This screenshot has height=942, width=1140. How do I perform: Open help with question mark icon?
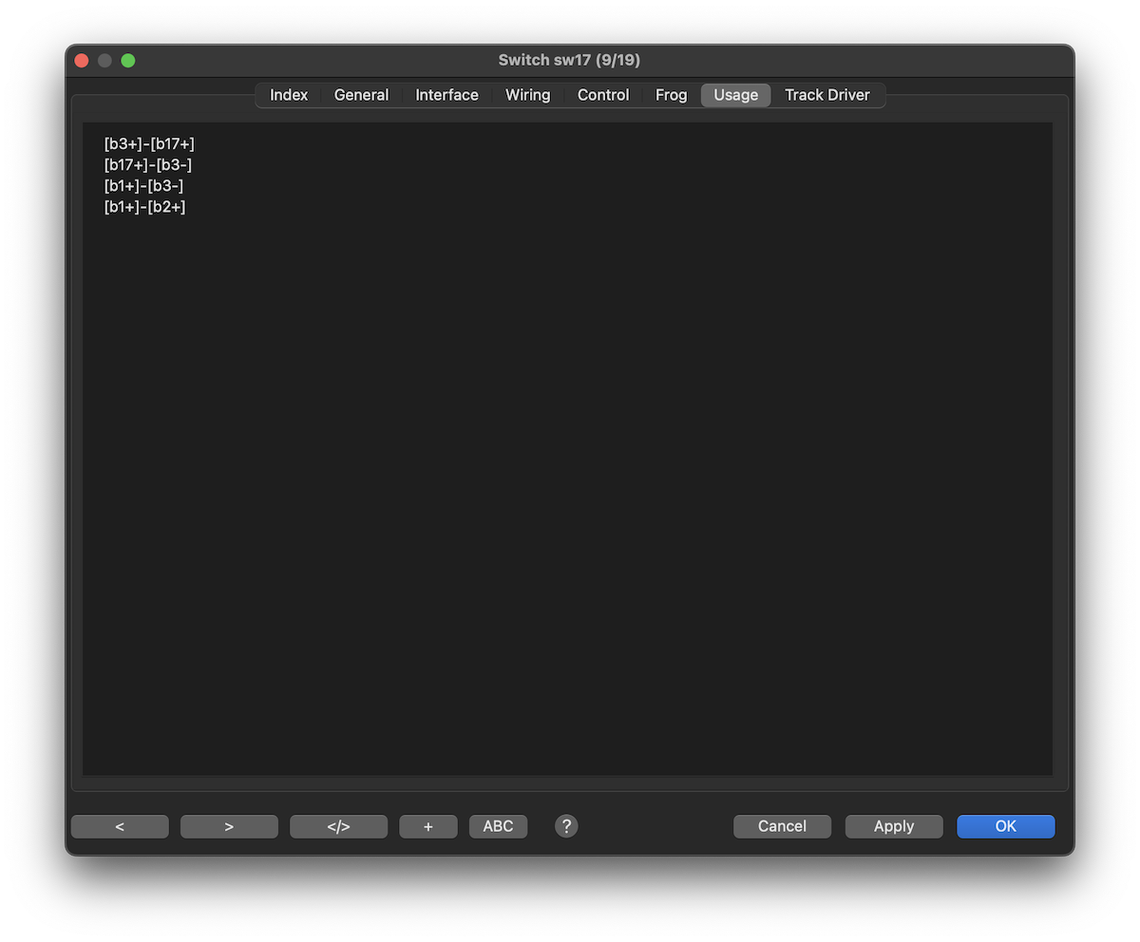(566, 826)
